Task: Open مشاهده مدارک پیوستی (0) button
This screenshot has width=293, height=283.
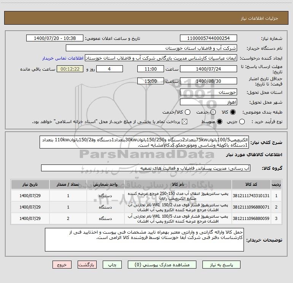Action: pyautogui.click(x=162, y=265)
